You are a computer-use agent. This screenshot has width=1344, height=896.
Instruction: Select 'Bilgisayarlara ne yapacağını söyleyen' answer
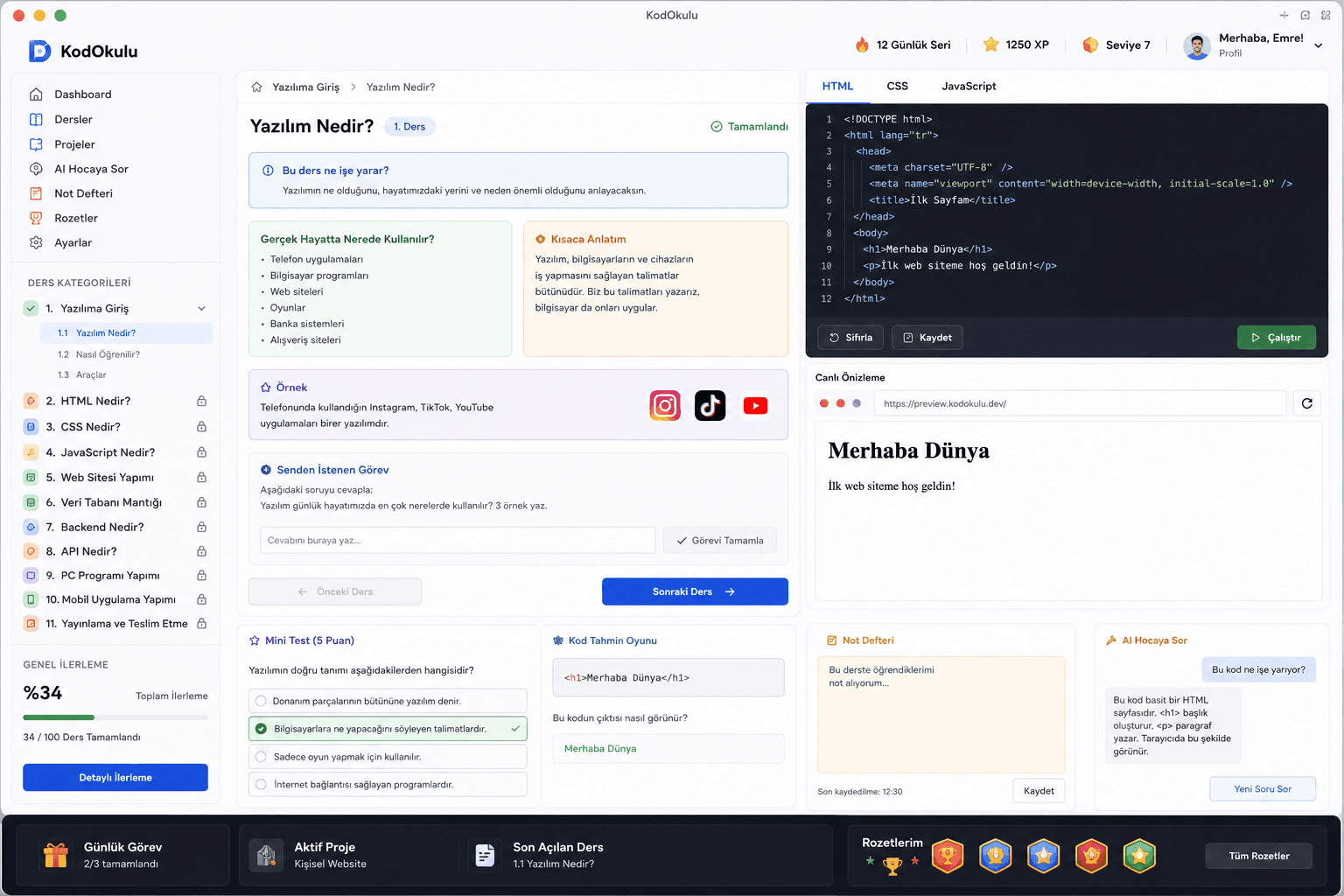(x=388, y=729)
